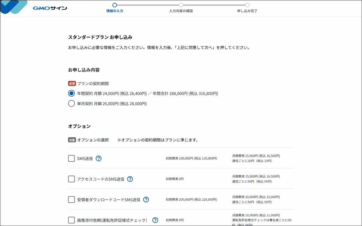Click the red 必須 badge
362x226 pixels.
(72, 83)
